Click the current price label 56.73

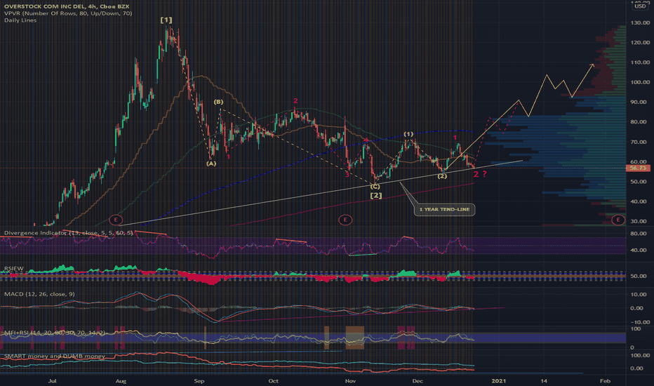[x=638, y=168]
